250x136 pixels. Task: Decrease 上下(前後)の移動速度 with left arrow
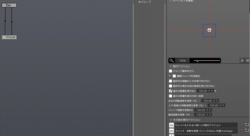coord(220,105)
